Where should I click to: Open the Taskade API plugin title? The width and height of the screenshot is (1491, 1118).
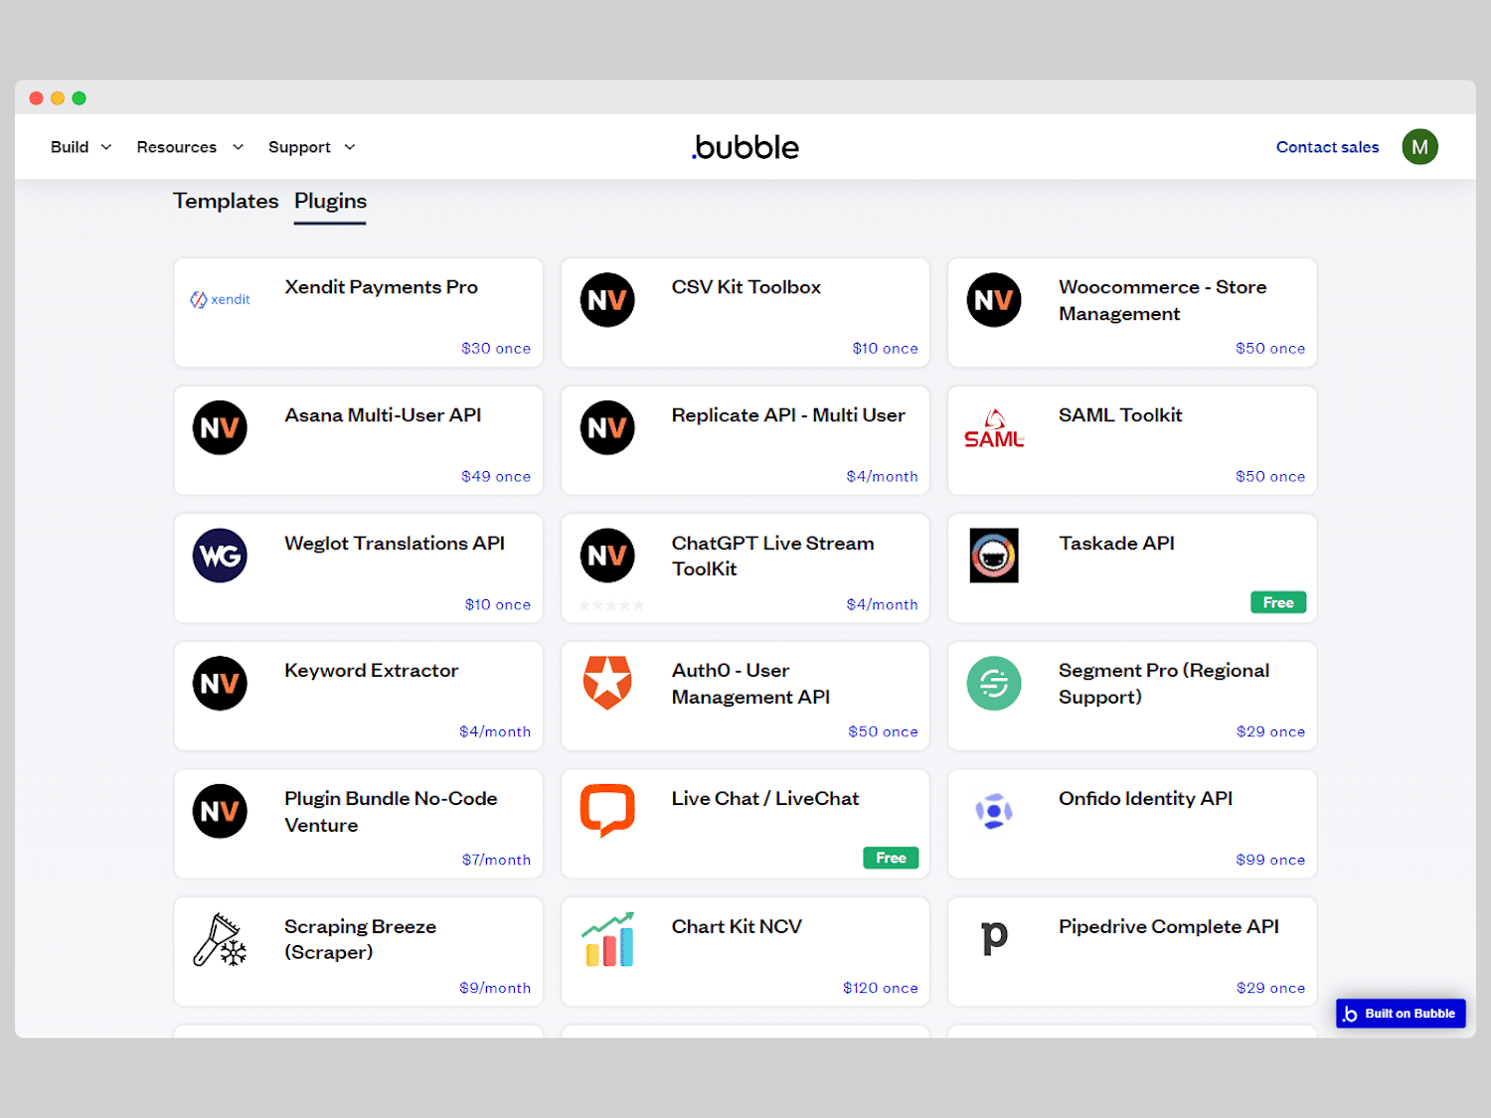point(1116,544)
